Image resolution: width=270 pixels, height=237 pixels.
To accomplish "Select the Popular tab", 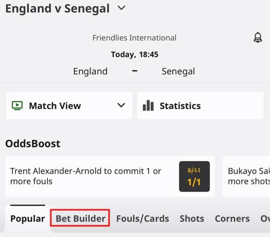I will [x=28, y=218].
